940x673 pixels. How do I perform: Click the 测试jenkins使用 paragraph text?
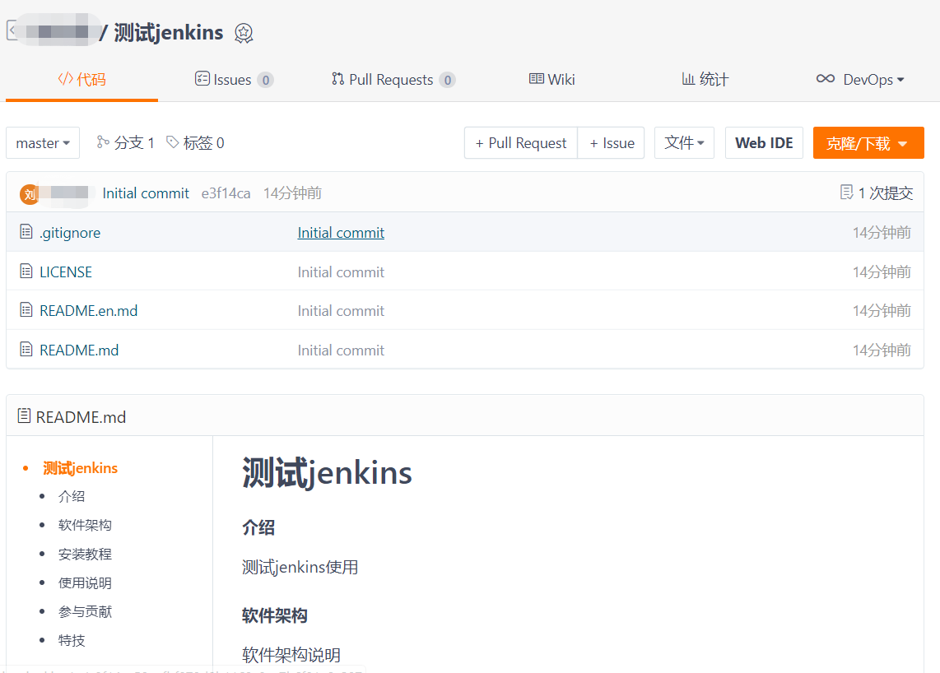(x=300, y=567)
